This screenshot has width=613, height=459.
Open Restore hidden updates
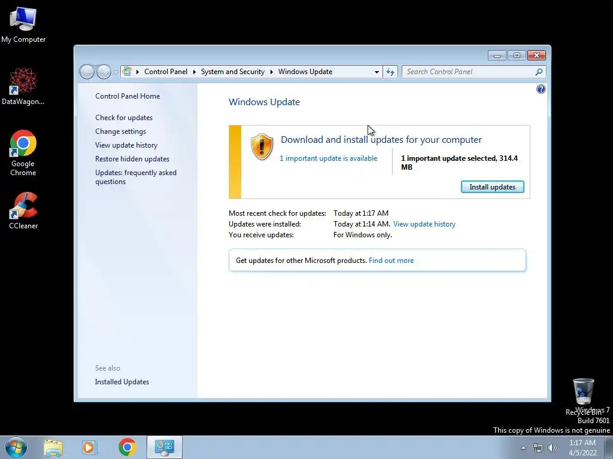tap(132, 159)
